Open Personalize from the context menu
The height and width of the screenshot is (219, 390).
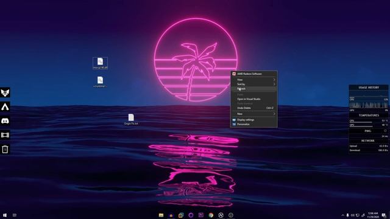(x=253, y=124)
